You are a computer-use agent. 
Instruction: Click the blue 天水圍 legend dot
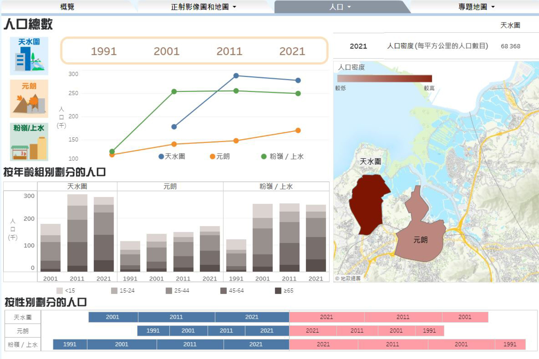(161, 157)
